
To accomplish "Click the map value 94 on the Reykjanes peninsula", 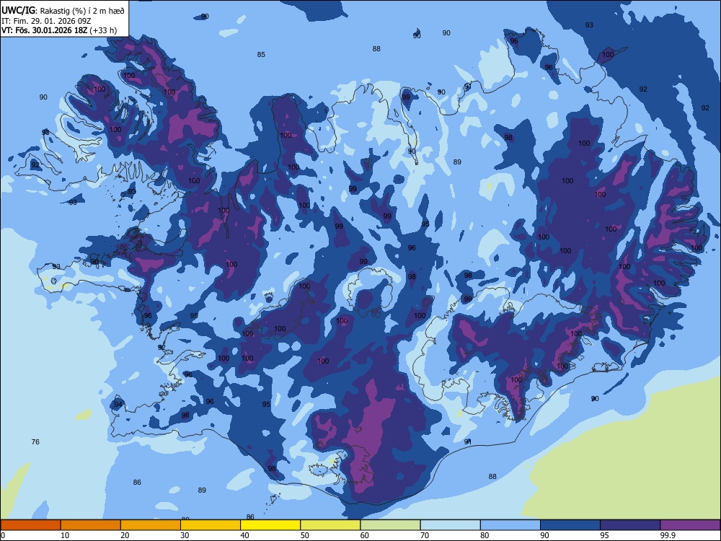I will [118, 405].
